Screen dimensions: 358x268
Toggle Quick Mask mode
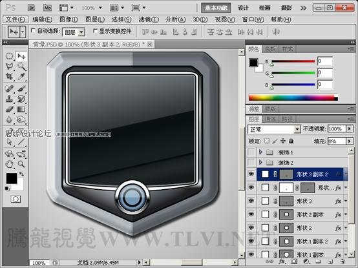click(x=16, y=199)
